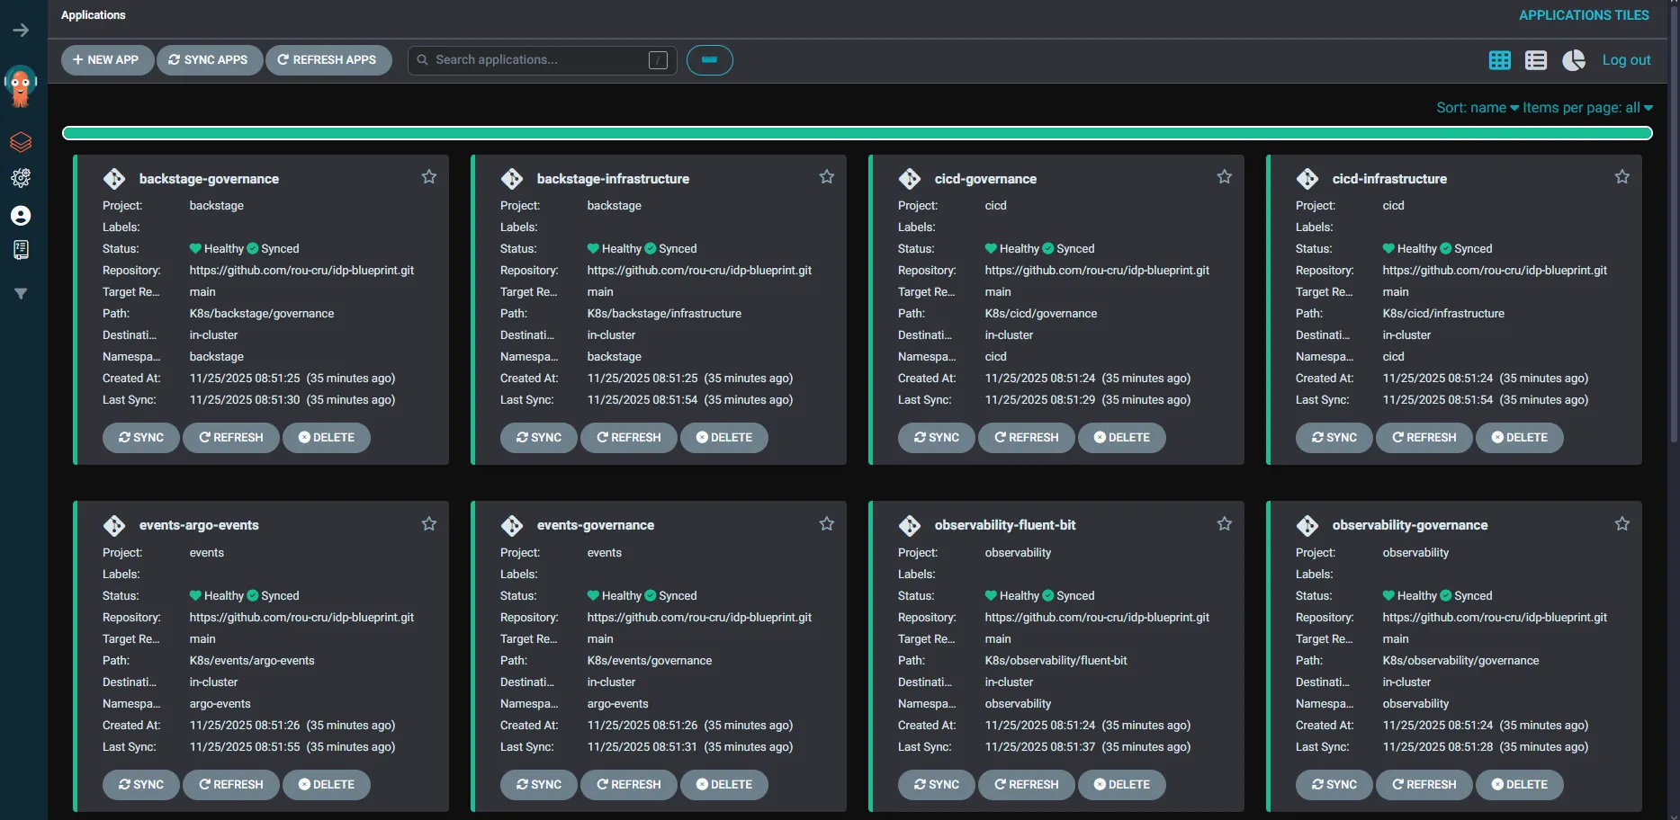Refresh the events-argo-events application
Viewport: 1680px width, 820px height.
(x=230, y=785)
